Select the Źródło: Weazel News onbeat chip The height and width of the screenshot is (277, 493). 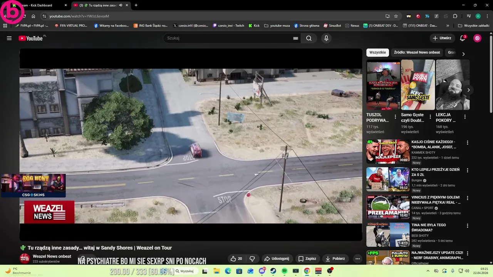click(417, 52)
